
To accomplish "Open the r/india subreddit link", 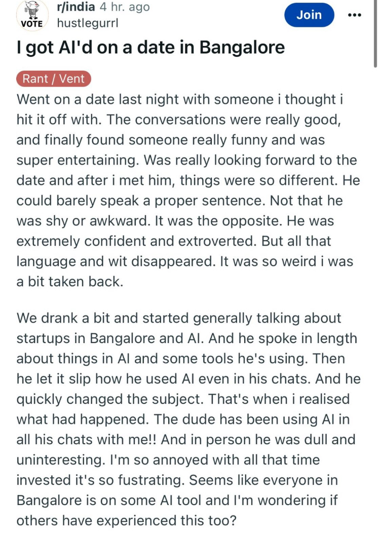I will pos(75,7).
